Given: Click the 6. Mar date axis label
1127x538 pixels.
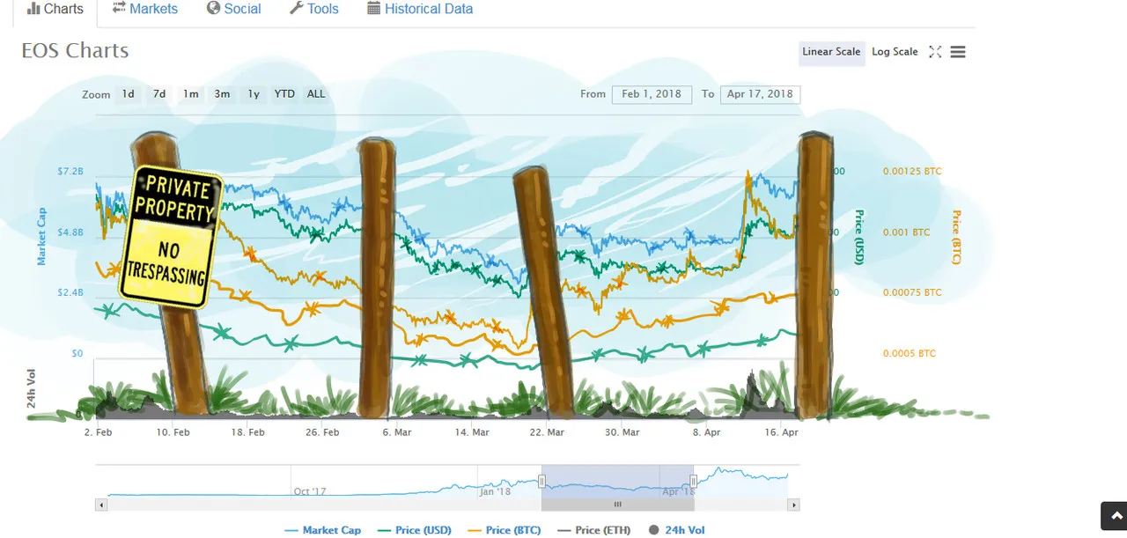Looking at the screenshot, I should click(x=397, y=432).
